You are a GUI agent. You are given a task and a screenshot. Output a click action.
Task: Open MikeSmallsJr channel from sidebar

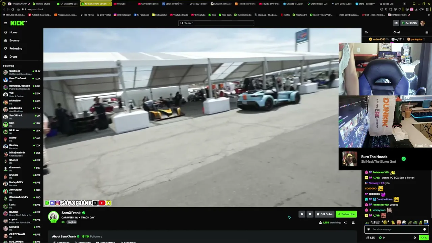(22, 154)
